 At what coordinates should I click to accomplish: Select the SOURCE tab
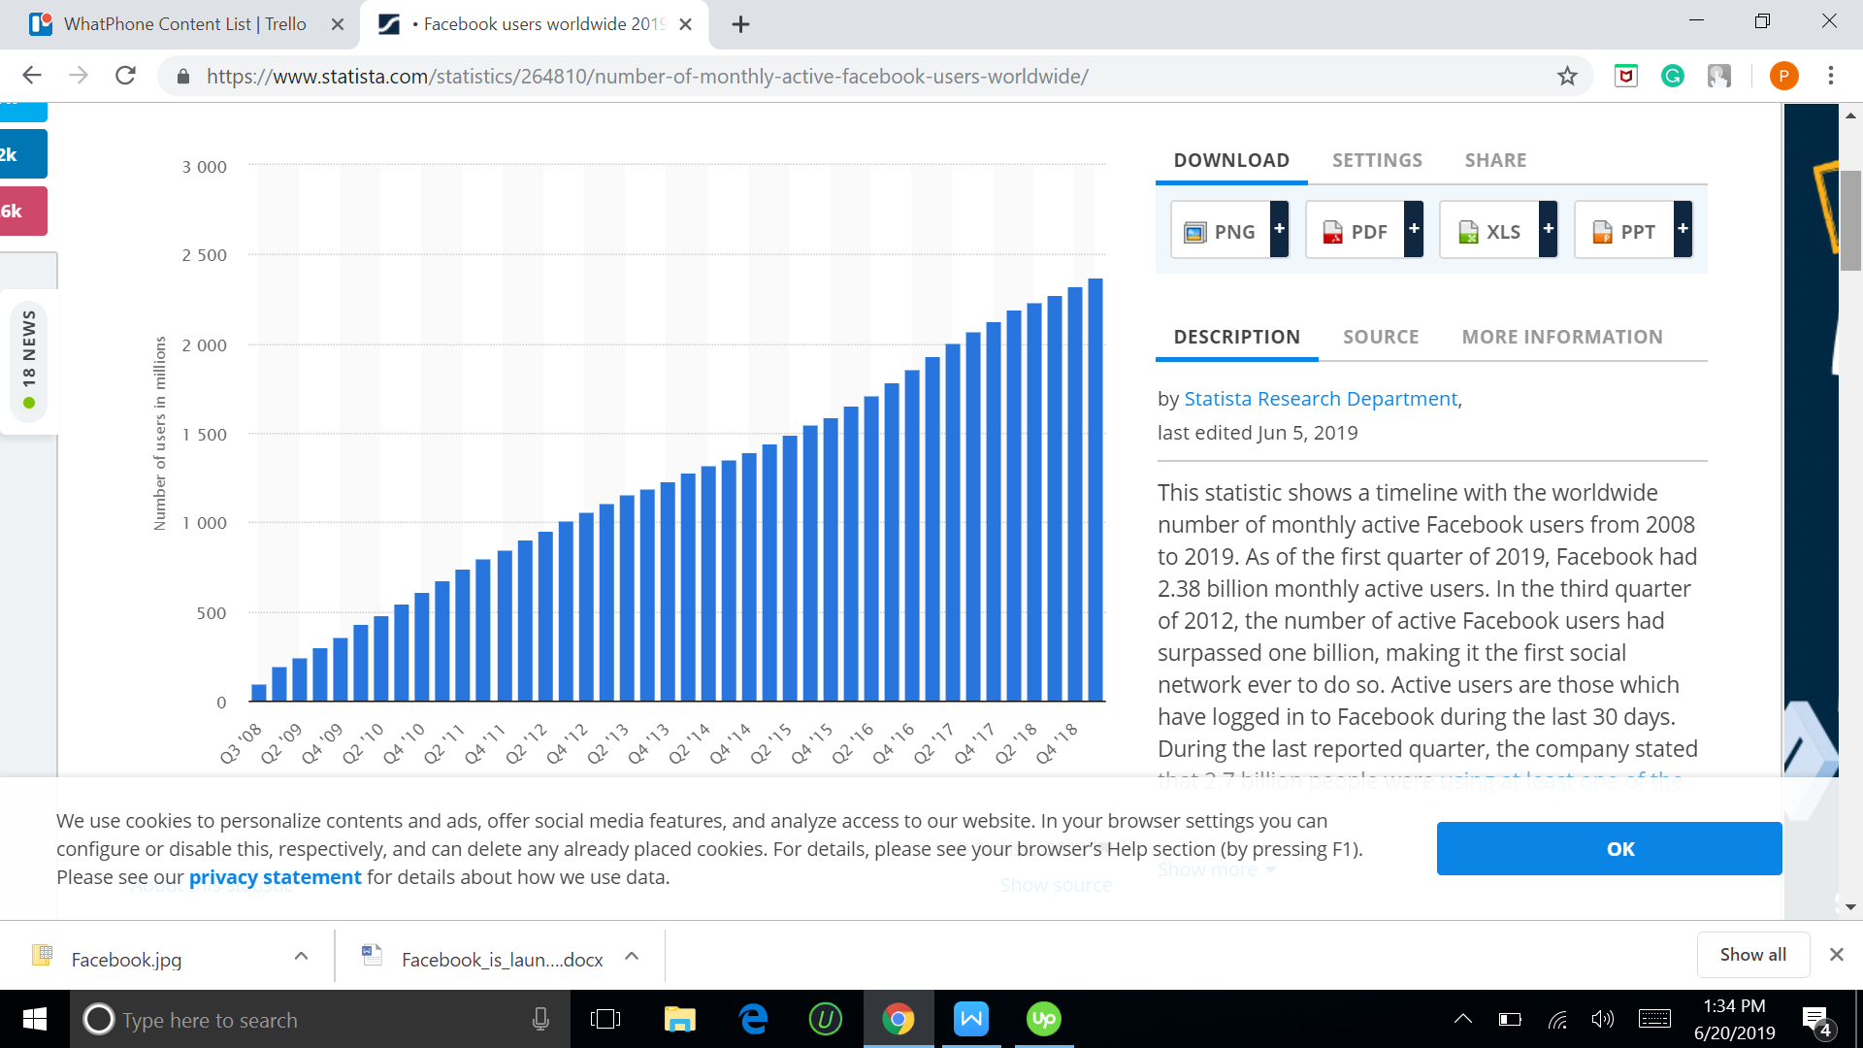pos(1381,337)
